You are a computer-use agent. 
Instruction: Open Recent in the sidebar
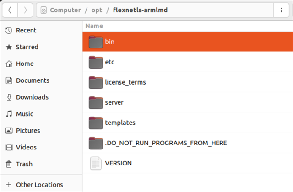pyautogui.click(x=26, y=30)
